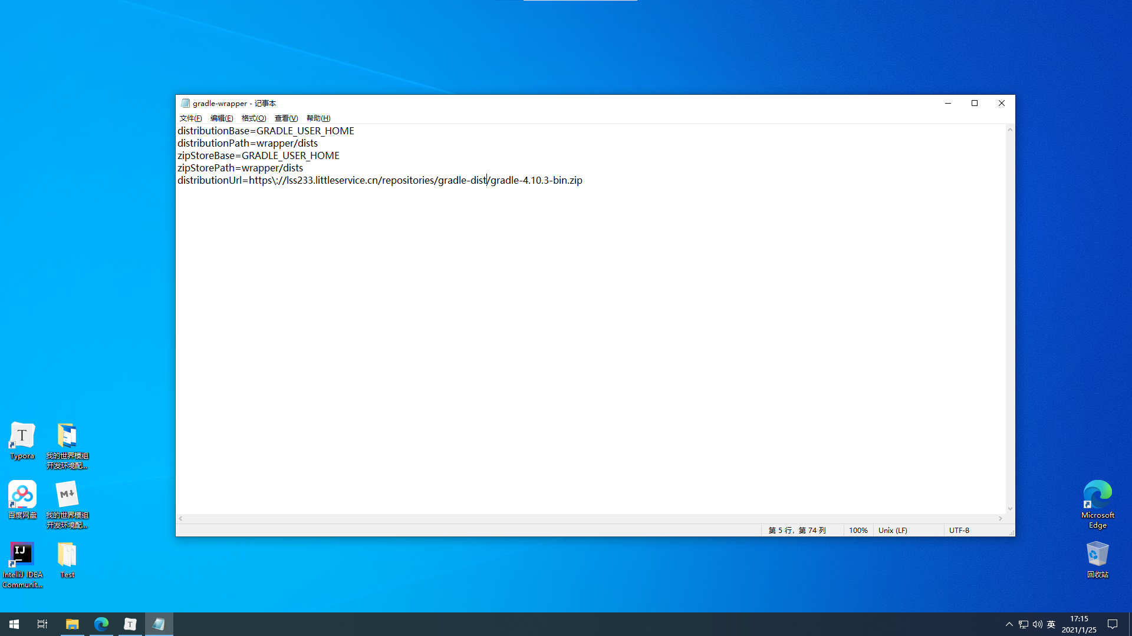Toggle the input language indicator 英

point(1051,624)
